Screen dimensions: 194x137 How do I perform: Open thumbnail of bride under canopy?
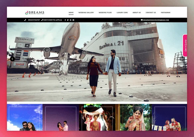tap(97, 117)
